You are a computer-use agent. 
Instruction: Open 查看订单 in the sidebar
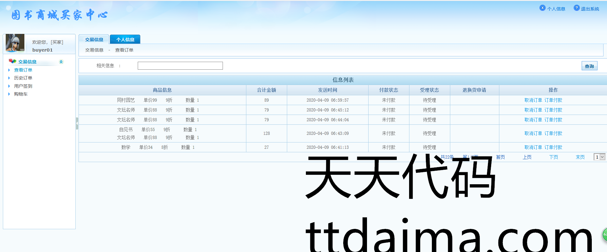[x=23, y=70]
